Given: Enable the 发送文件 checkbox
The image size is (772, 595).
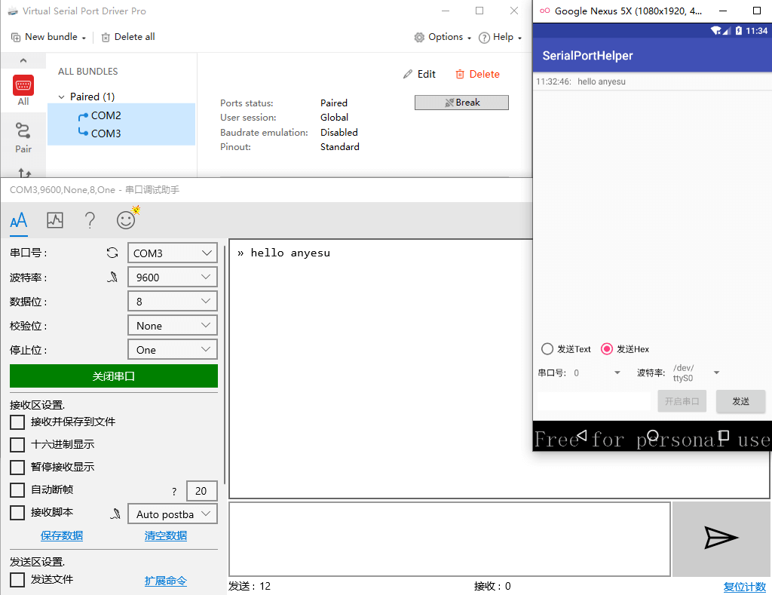Looking at the screenshot, I should coord(17,580).
